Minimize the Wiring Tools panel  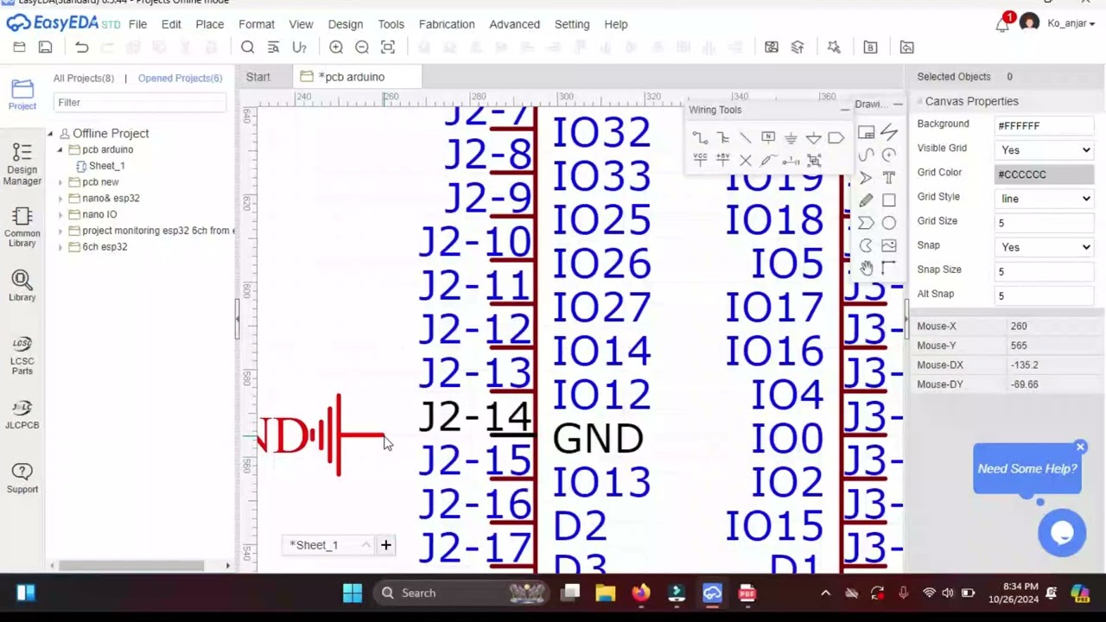pos(845,110)
